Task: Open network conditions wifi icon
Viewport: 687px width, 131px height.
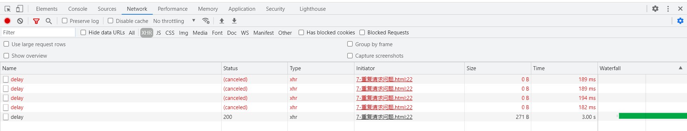Action: 206,21
